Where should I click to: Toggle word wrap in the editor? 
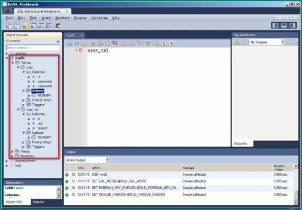point(171,43)
